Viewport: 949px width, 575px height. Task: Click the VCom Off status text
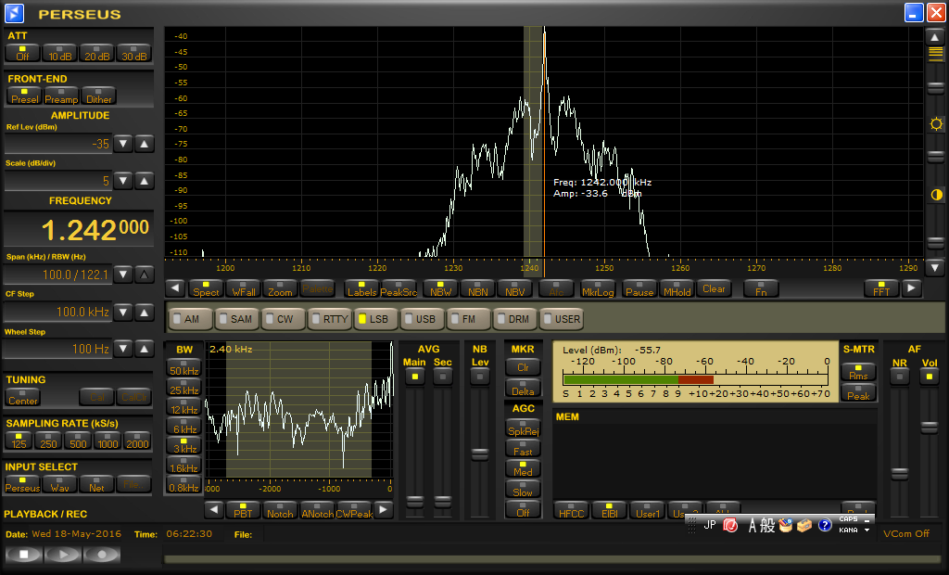click(x=906, y=533)
